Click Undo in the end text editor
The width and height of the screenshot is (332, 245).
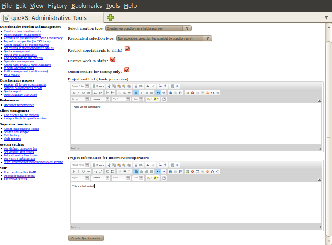[148, 86]
